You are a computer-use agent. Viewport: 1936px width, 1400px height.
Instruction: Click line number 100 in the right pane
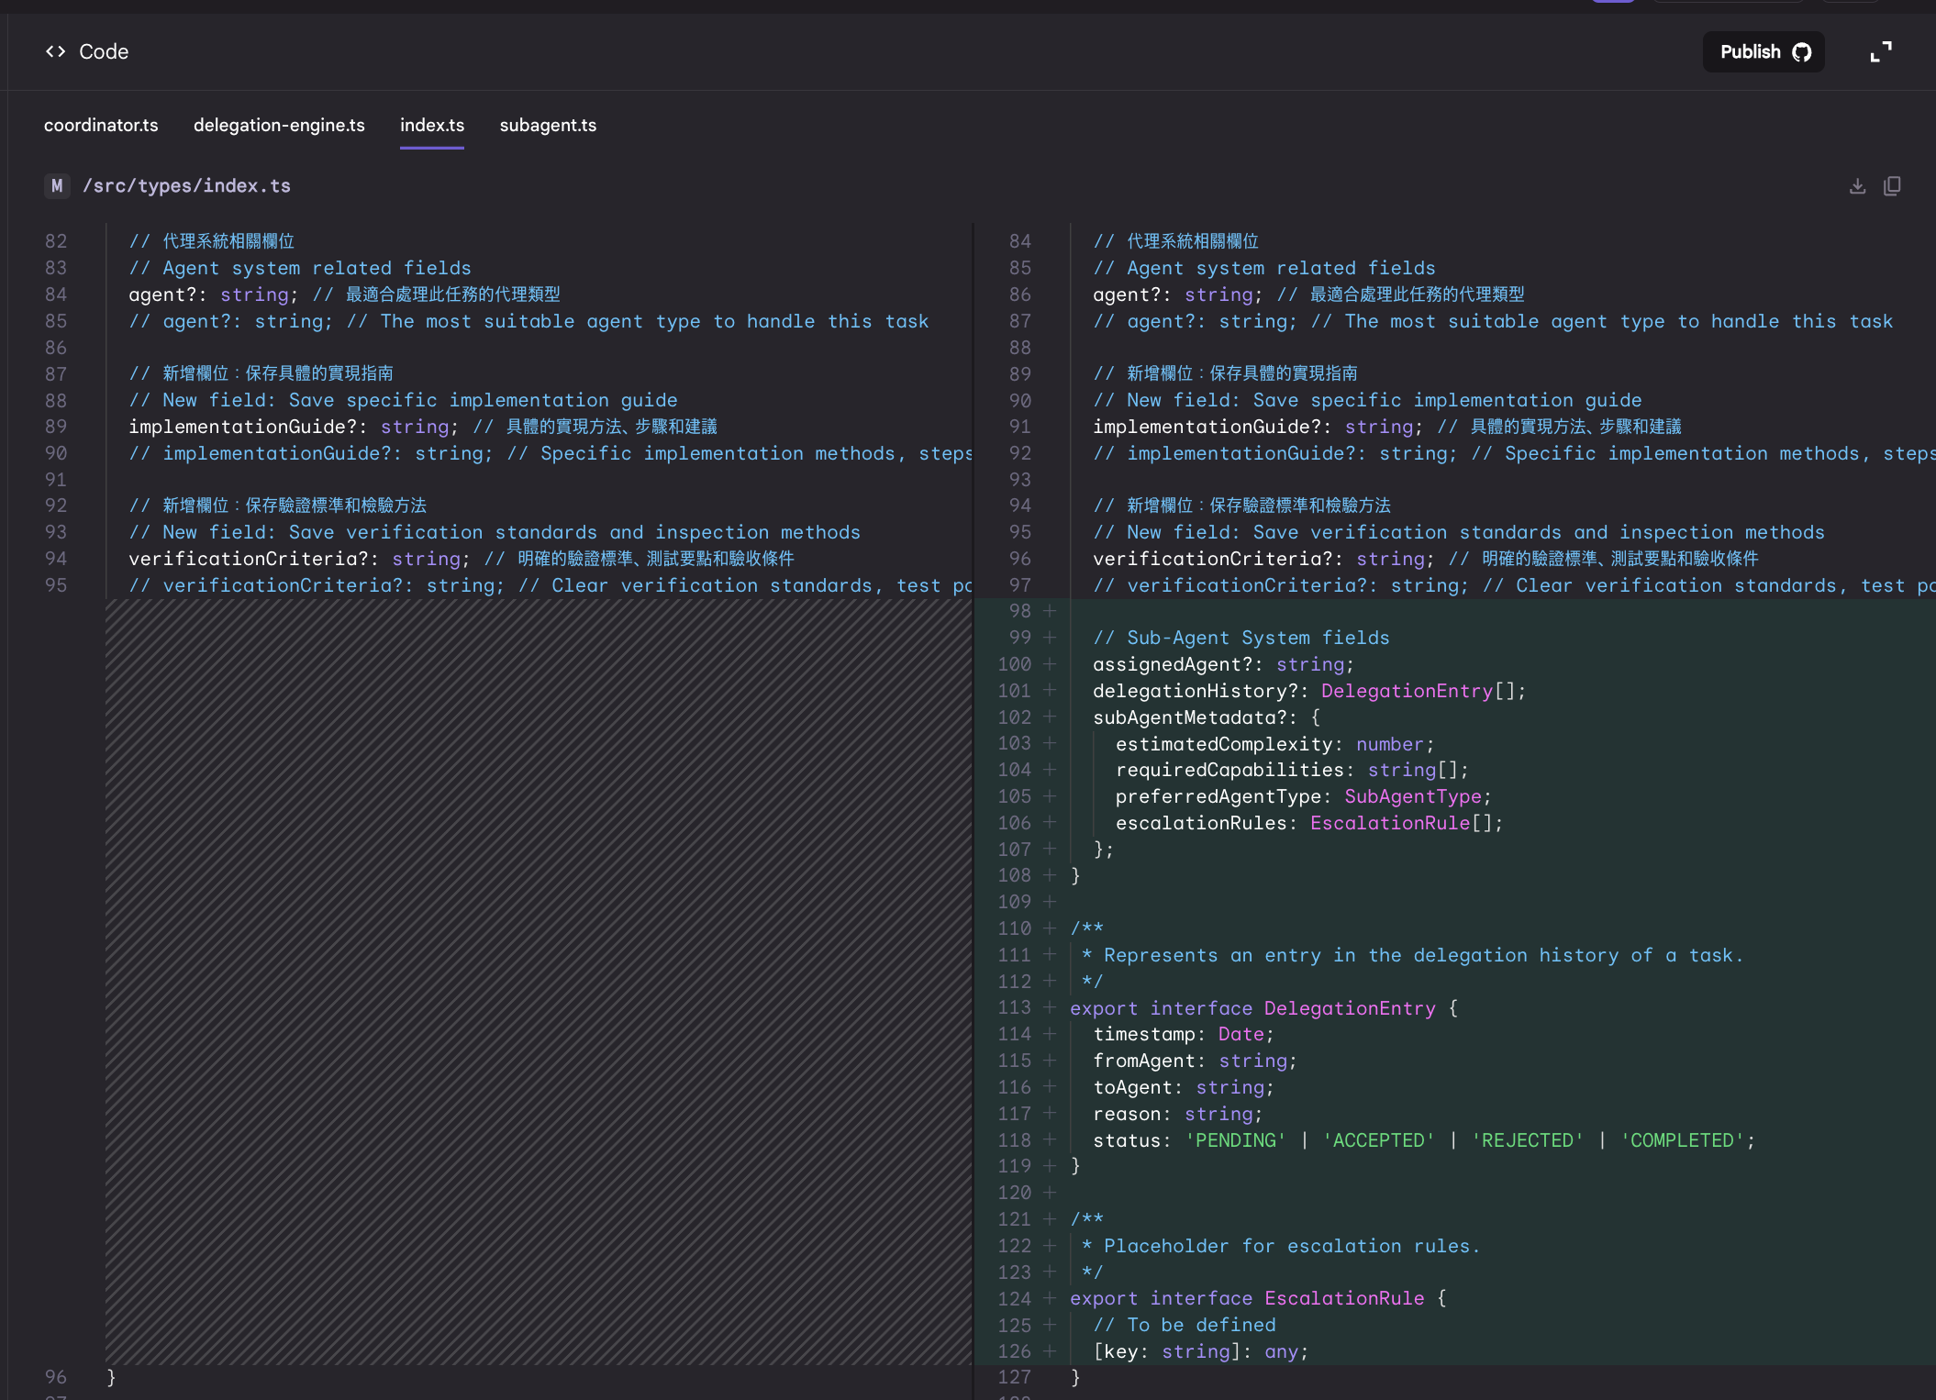(1014, 664)
